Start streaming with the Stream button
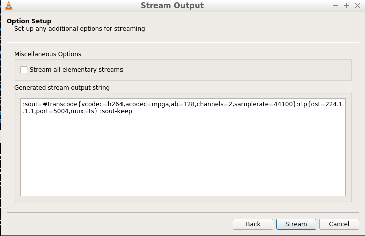 pos(296,224)
